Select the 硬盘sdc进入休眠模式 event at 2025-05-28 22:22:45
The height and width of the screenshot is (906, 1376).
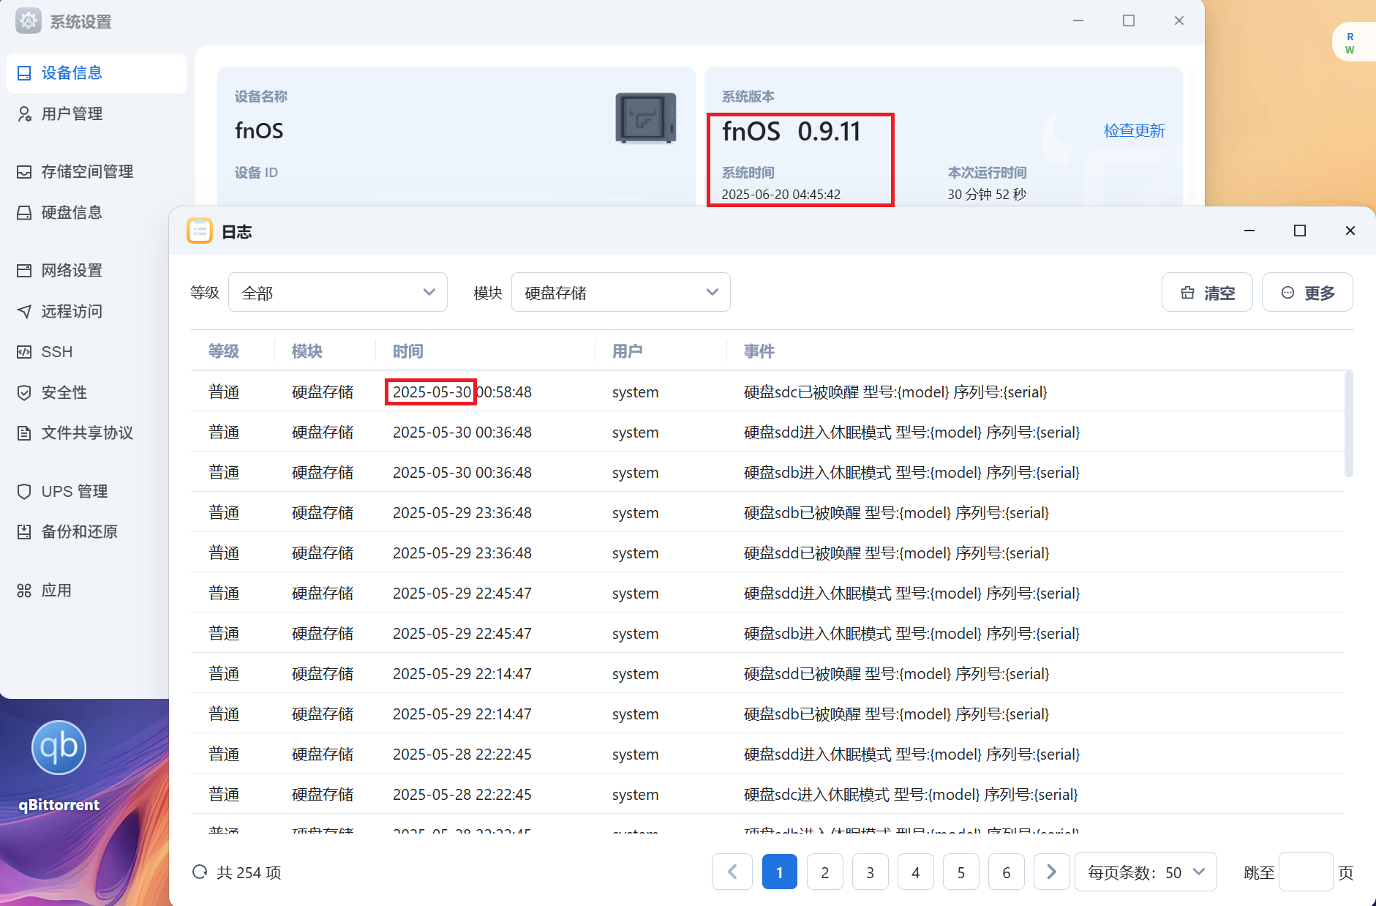coord(767,794)
